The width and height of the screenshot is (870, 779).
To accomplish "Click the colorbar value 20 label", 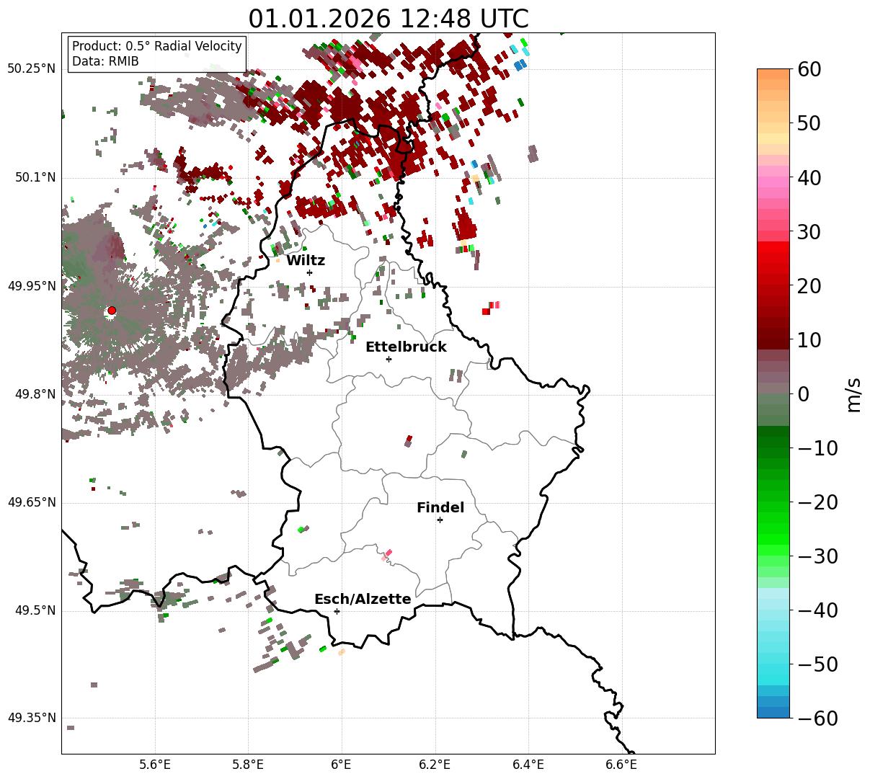I will click(x=807, y=285).
